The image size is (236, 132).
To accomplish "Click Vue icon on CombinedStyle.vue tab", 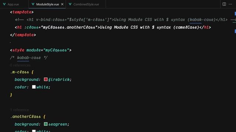I will 70,4.
